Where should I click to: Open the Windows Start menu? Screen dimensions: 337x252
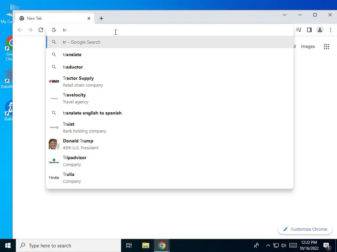pyautogui.click(x=8, y=245)
